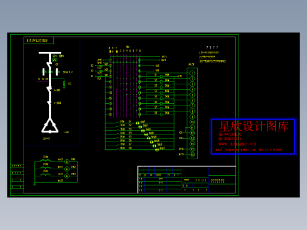Select terminal 15 on the terminal strip
Screen dimensions: 307x230
pos(192,149)
